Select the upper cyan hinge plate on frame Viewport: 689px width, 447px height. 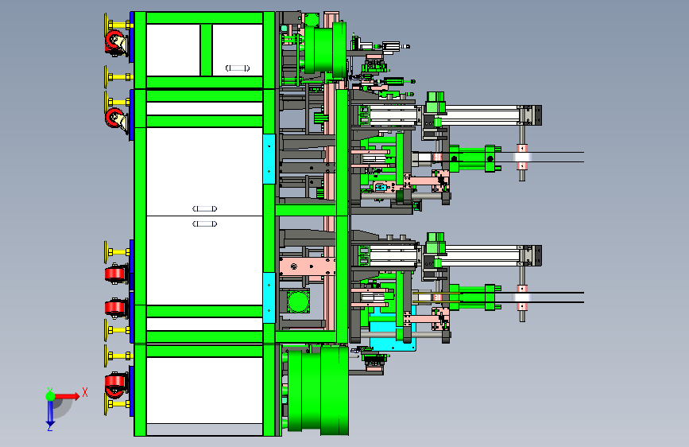pyautogui.click(x=269, y=159)
